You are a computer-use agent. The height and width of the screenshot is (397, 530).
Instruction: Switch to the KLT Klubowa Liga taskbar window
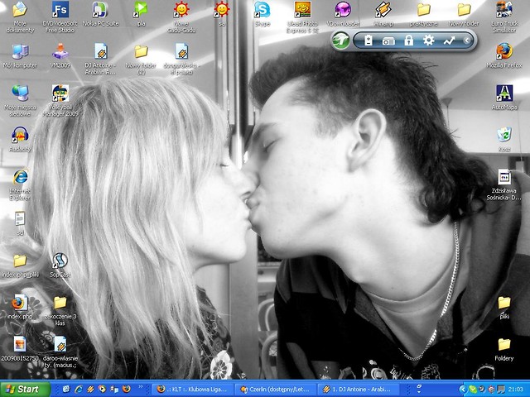click(191, 390)
